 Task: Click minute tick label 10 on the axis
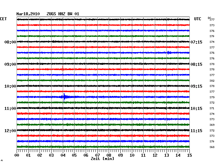[x=132, y=155]
